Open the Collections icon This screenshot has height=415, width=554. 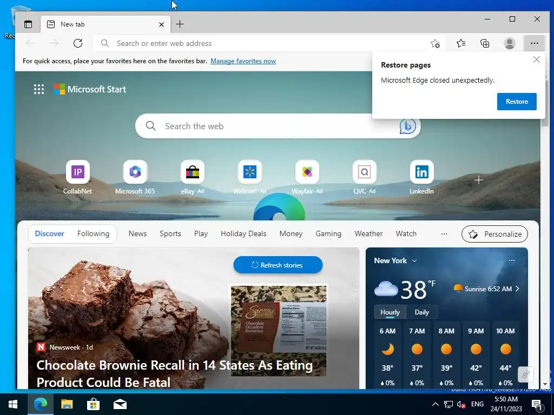tap(485, 43)
